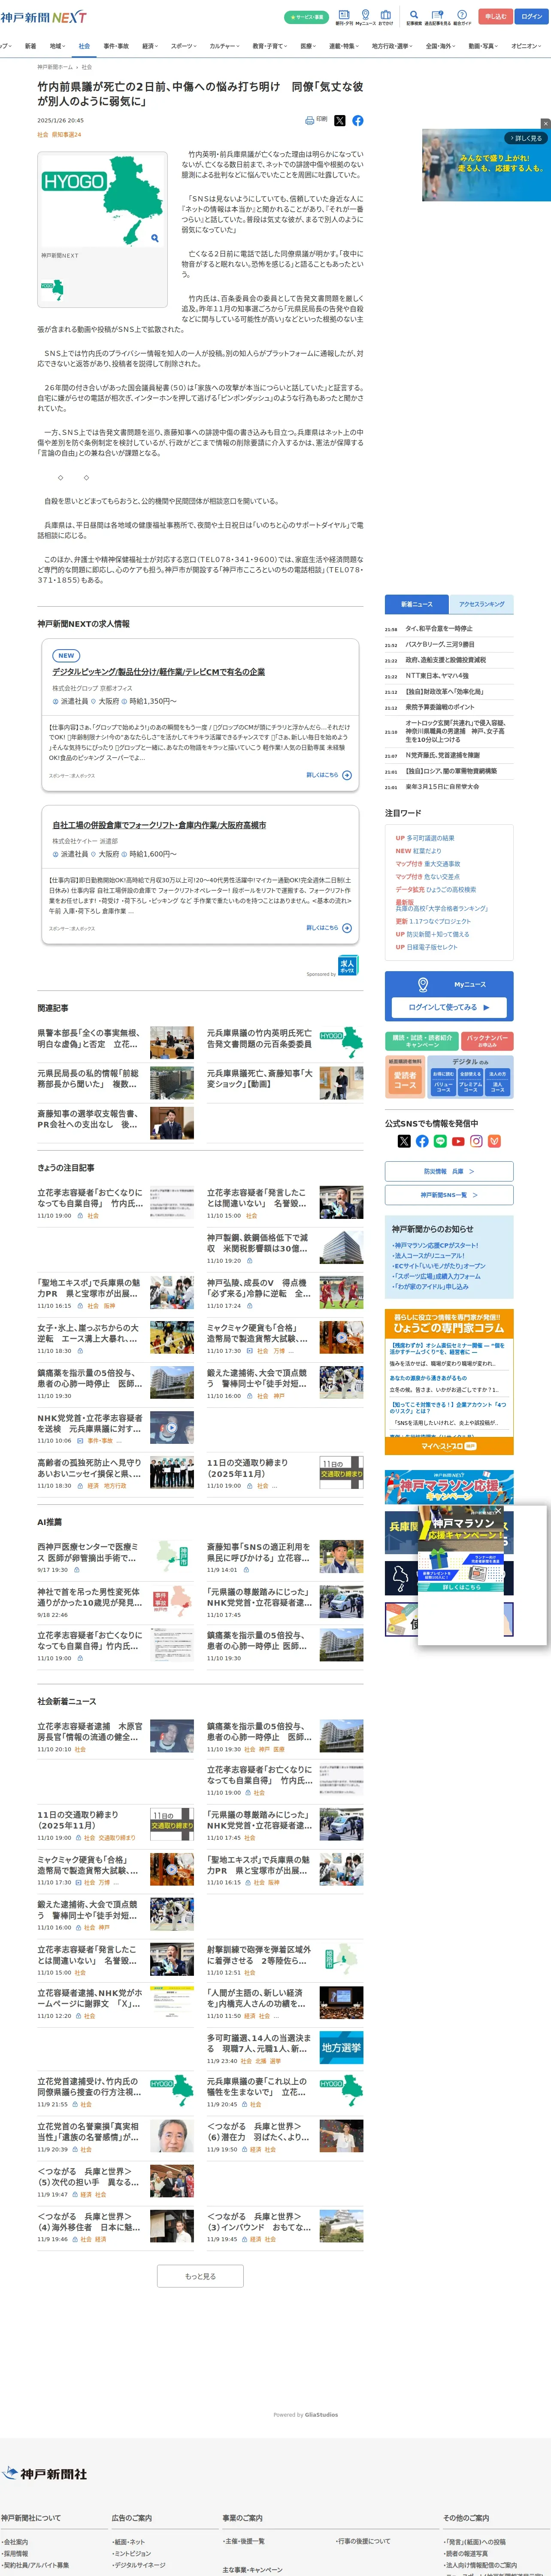Expand the 経済 navigation menu
The image size is (551, 2576).
point(150,46)
